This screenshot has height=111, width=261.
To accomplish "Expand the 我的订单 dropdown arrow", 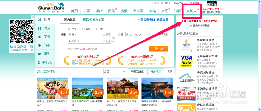I will click(185, 3).
